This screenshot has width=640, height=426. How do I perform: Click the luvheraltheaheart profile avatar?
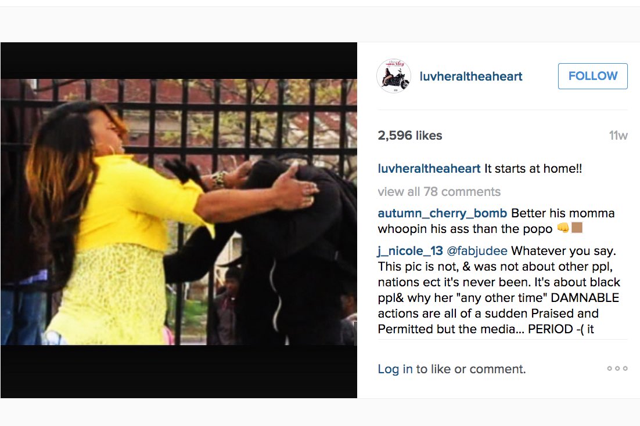point(394,76)
